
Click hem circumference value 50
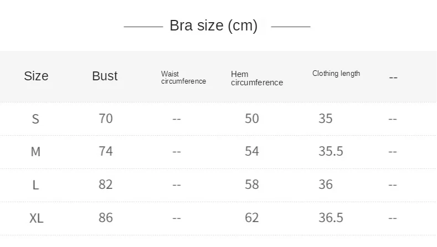click(x=251, y=119)
